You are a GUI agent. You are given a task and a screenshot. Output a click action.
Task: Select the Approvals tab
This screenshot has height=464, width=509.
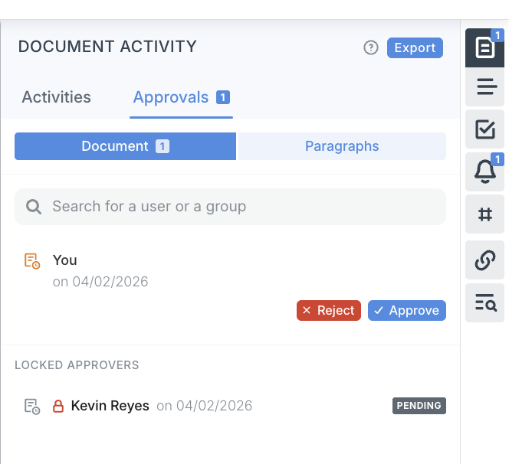click(x=181, y=97)
